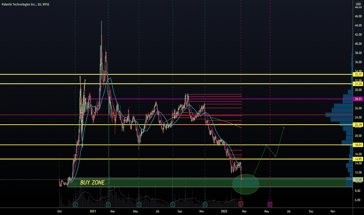Select the 22.39 yellow price label
Image resolution: width=364 pixels, height=215 pixels.
point(358,125)
